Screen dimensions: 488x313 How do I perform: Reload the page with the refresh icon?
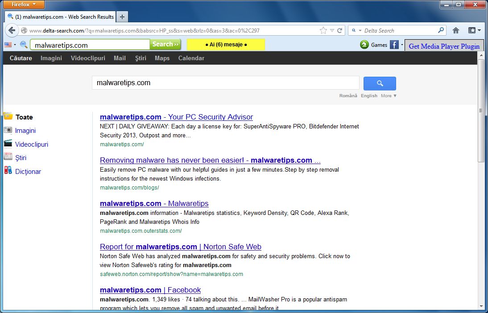(x=339, y=30)
